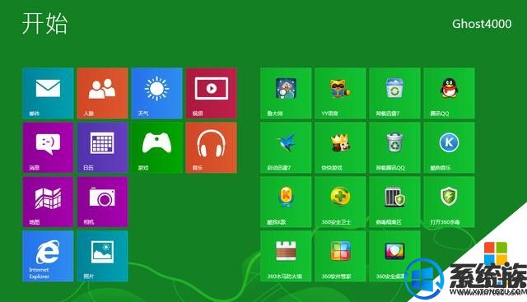Screen dimensions: 527x302
Task: Open the 人脉 (People) tile
Action: (102, 93)
